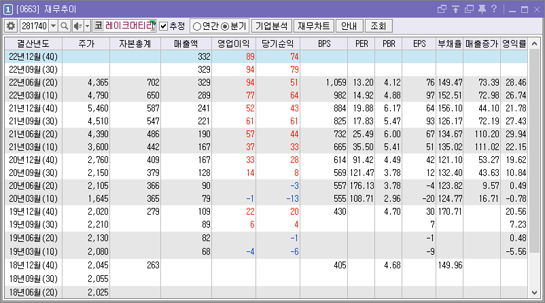Click the 안내 button
The width and height of the screenshot is (545, 303).
pos(349,26)
